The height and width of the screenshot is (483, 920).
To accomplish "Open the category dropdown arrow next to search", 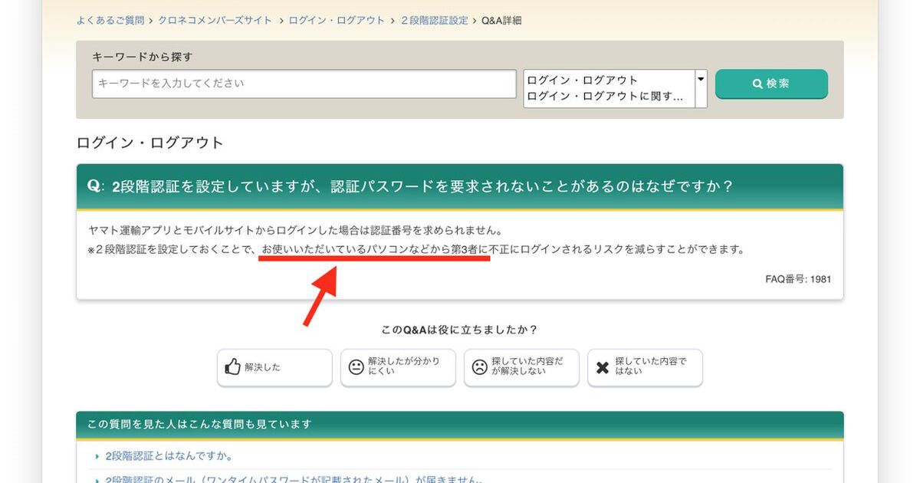I will coord(701,79).
